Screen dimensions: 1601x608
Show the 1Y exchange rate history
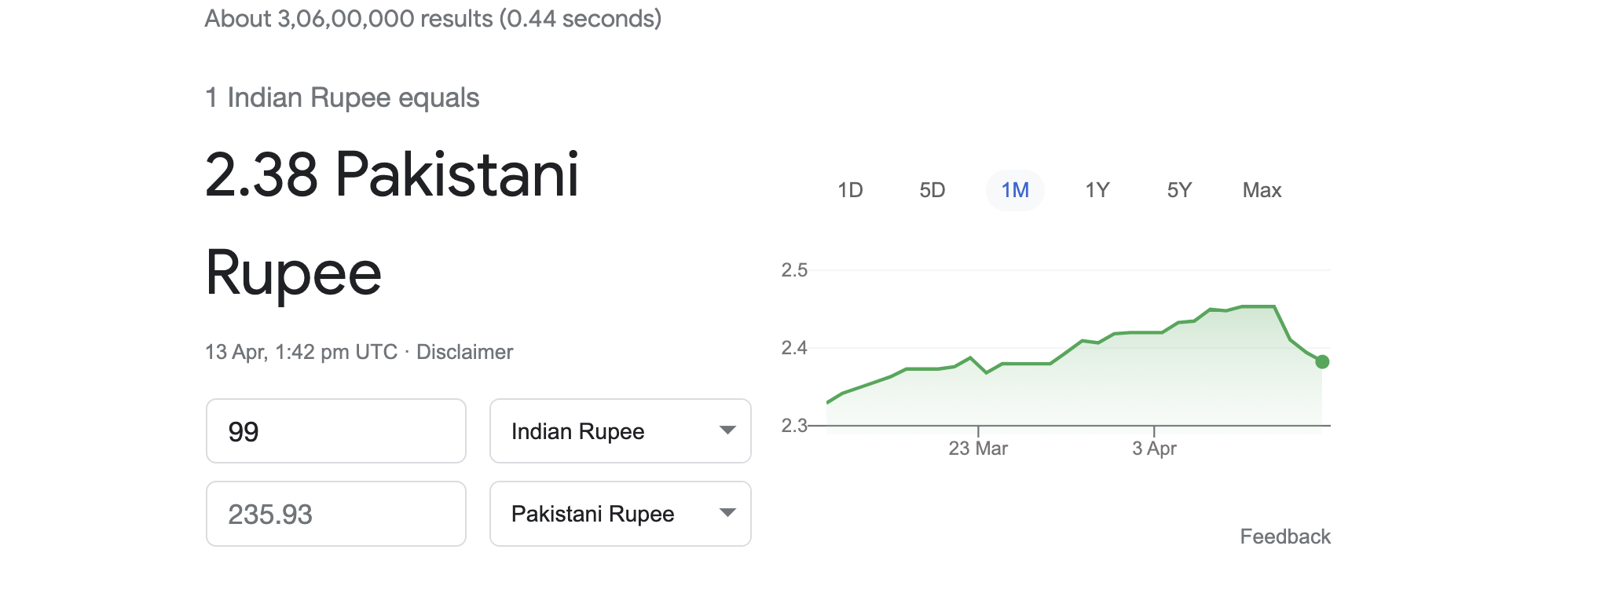point(1097,190)
